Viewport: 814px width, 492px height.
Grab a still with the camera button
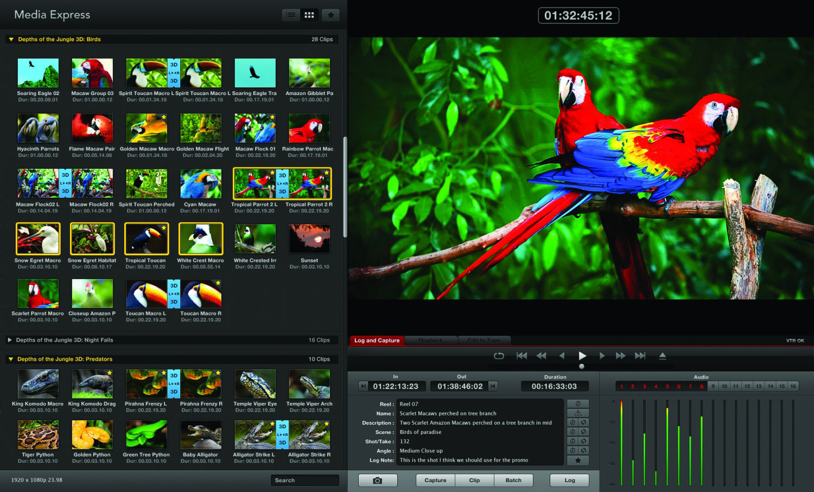(378, 481)
